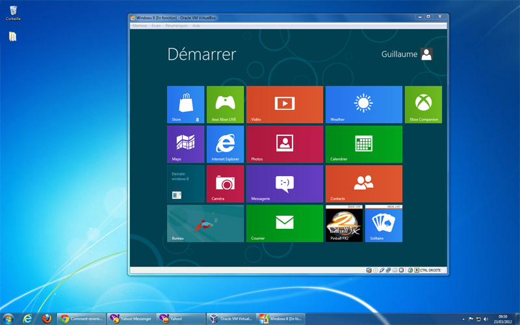The image size is (520, 325).
Task: Open the Pinball FX2 game thumbnail
Action: tap(344, 224)
